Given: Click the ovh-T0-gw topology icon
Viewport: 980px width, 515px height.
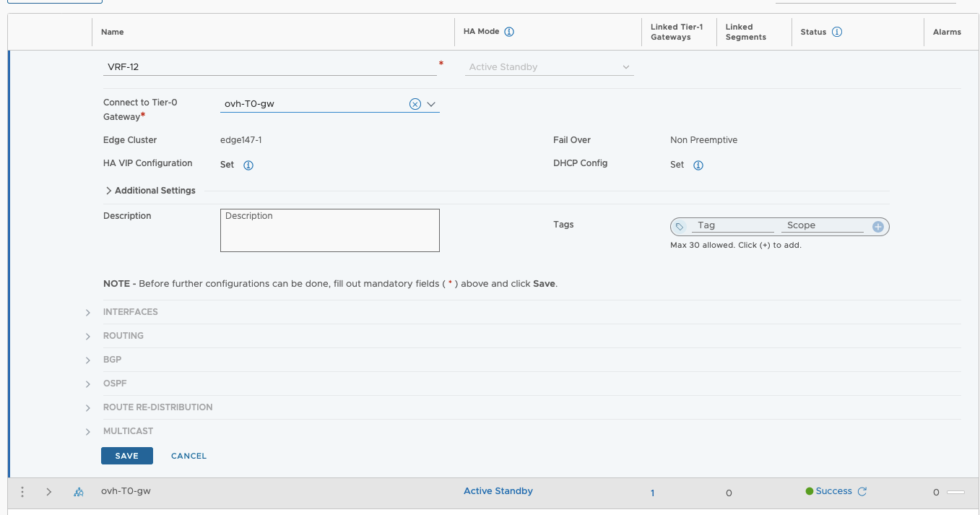Looking at the screenshot, I should pos(79,492).
